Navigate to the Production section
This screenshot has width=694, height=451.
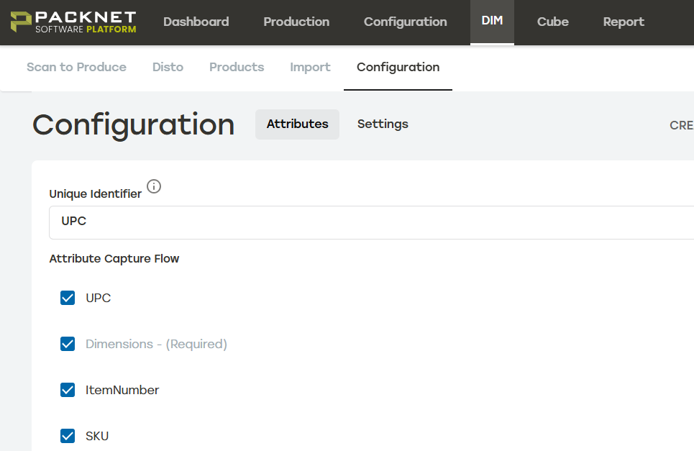[296, 22]
